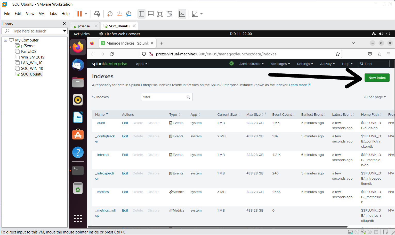Open the Splunk Apps dropdown
Viewport: 395px width, 235px height.
coord(142,64)
